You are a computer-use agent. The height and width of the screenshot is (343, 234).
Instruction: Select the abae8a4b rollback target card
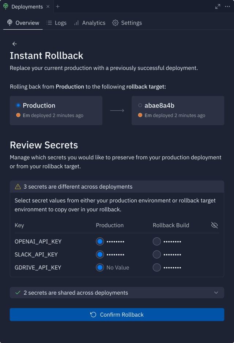click(x=178, y=110)
